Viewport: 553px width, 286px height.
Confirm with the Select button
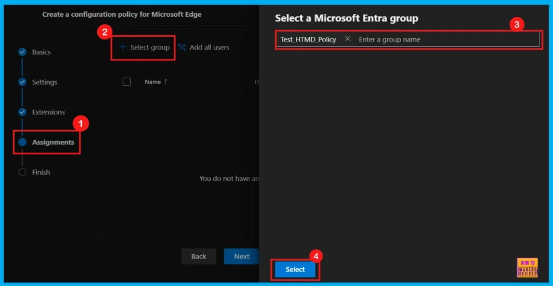coord(295,269)
